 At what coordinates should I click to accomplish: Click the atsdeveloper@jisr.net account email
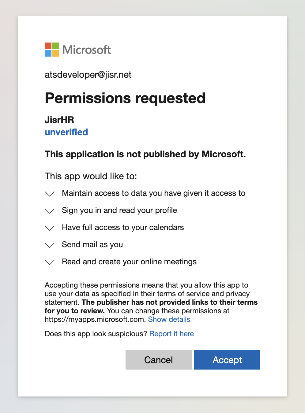click(88, 75)
